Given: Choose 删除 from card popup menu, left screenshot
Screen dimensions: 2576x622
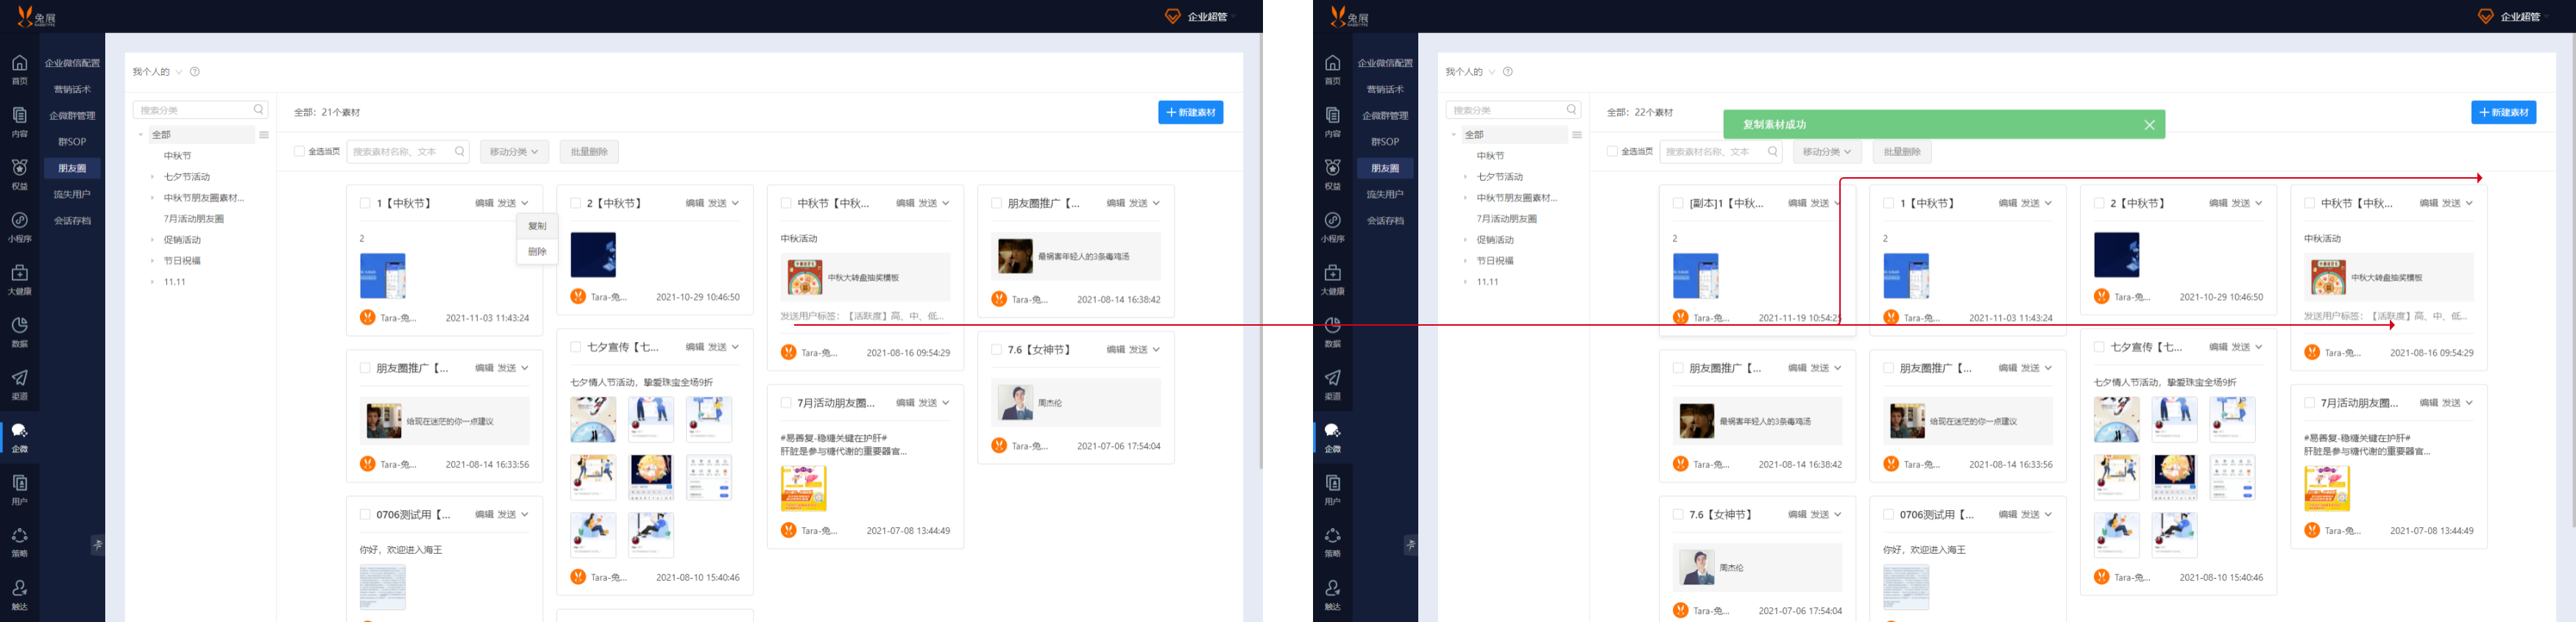Looking at the screenshot, I should pyautogui.click(x=537, y=251).
